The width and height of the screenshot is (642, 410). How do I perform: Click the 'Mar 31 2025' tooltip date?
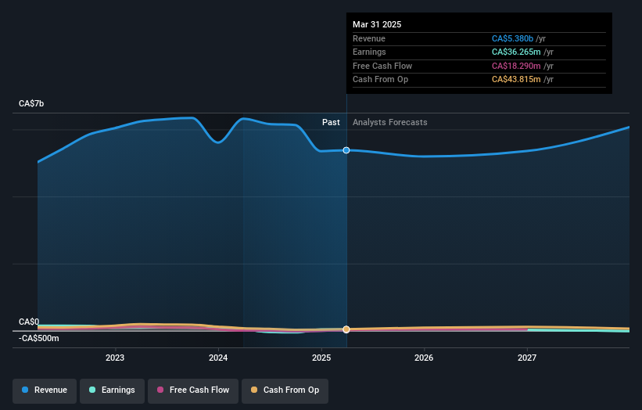click(377, 24)
